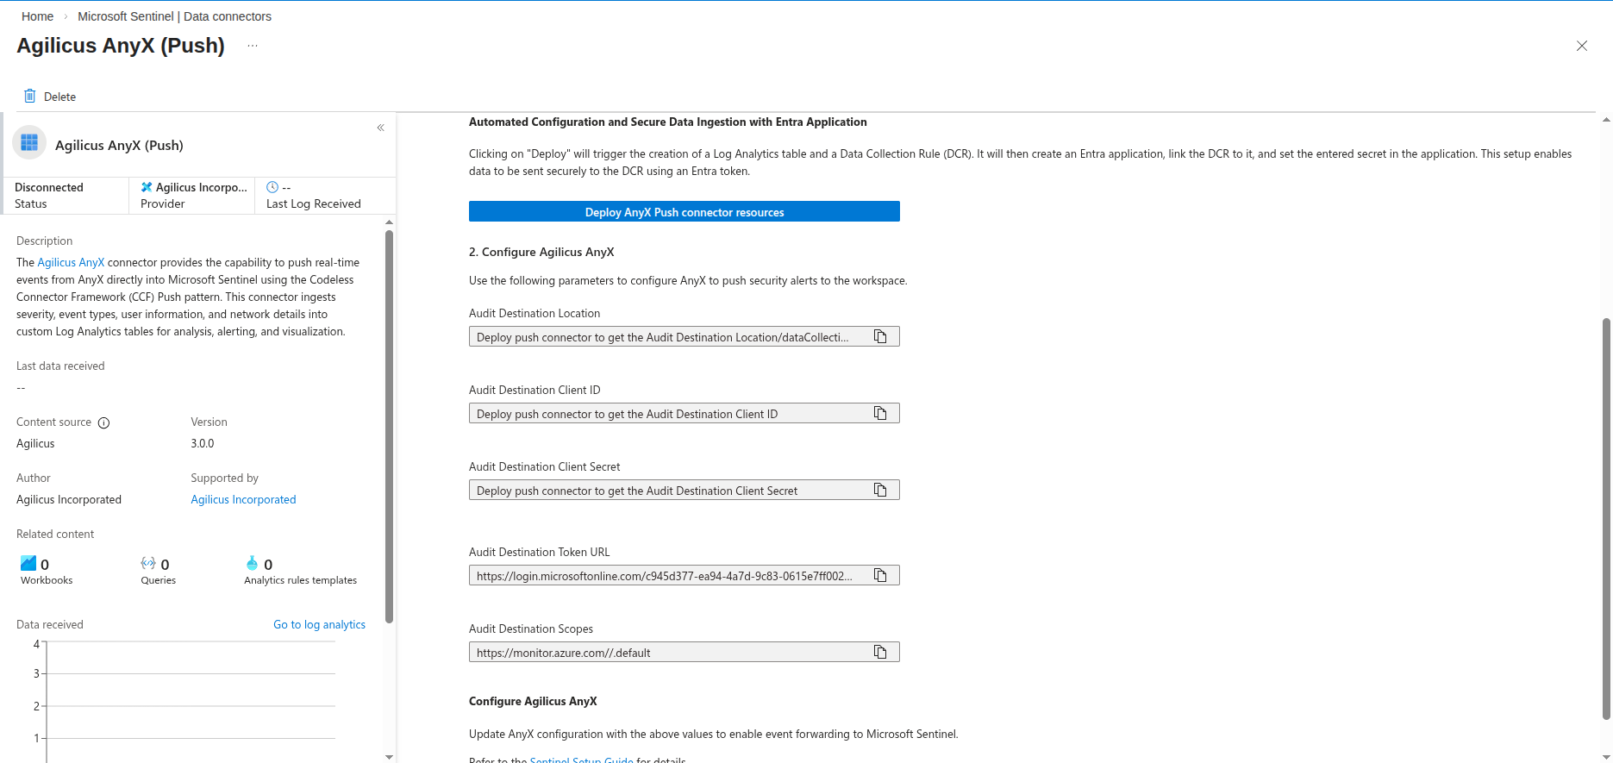Open the Sentinel Setup Guide link
The image size is (1613, 763).
pyautogui.click(x=581, y=759)
